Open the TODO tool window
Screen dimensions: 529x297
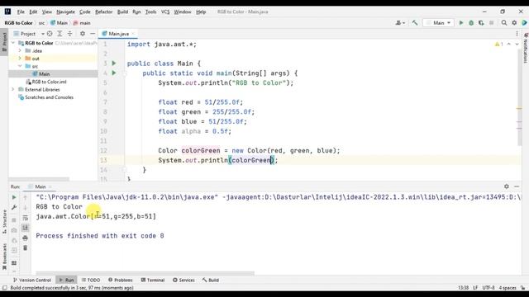pyautogui.click(x=91, y=280)
